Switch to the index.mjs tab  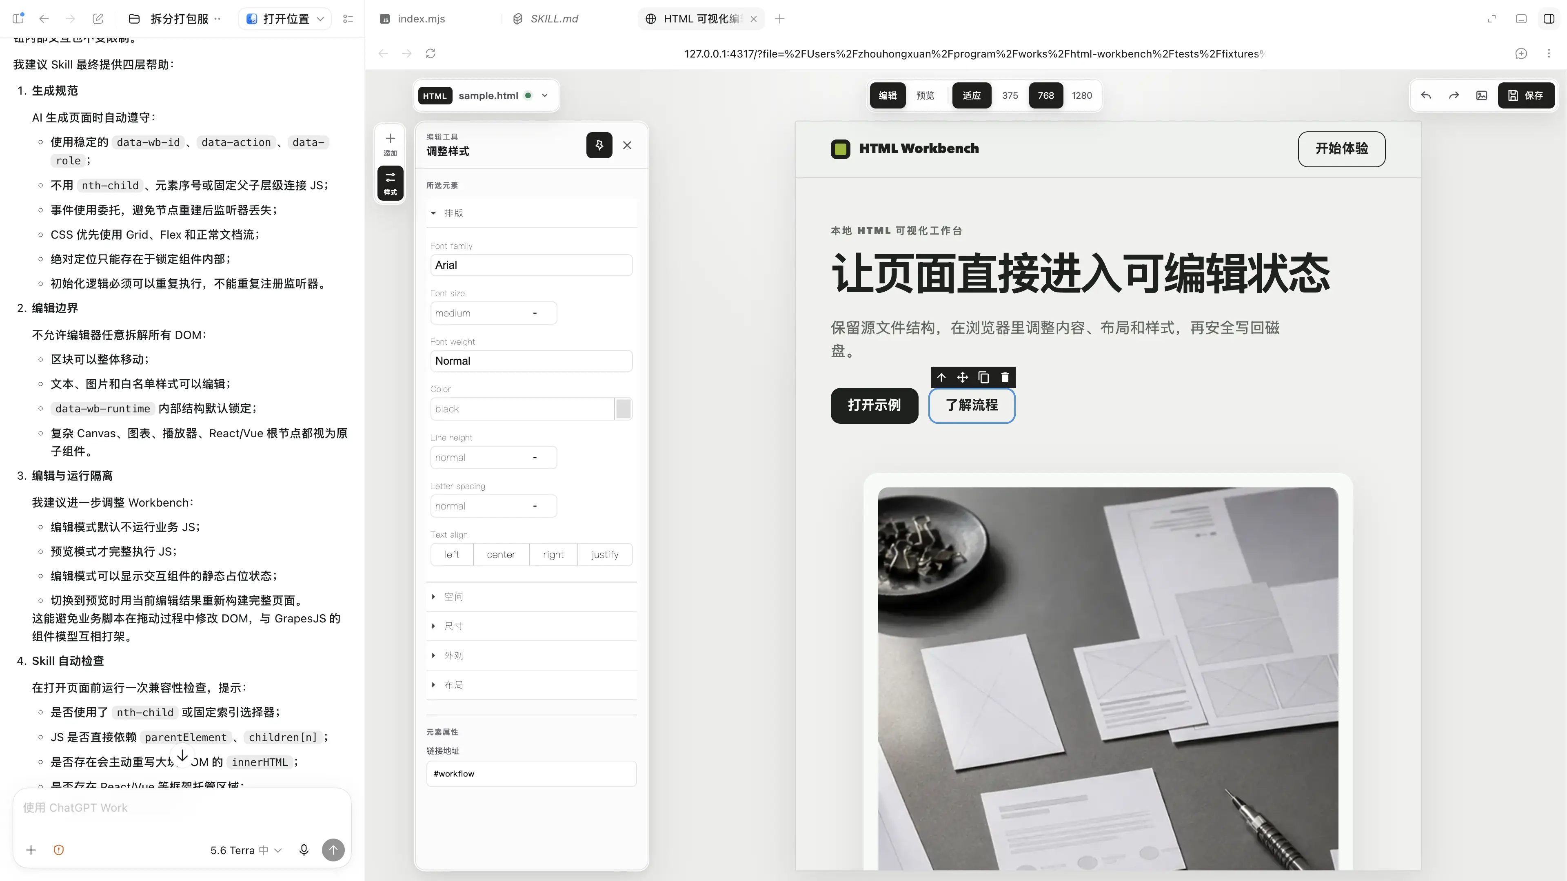(421, 19)
